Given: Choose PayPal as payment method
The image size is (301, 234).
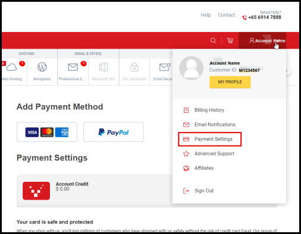Looking at the screenshot, I should pos(114,132).
